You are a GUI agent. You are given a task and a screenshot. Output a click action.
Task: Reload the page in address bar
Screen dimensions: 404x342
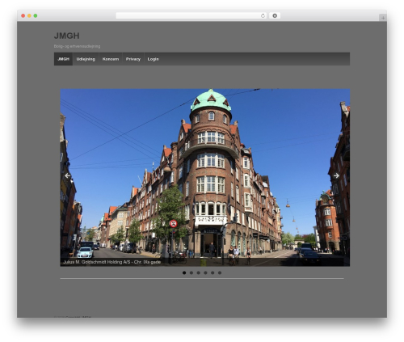coord(263,15)
